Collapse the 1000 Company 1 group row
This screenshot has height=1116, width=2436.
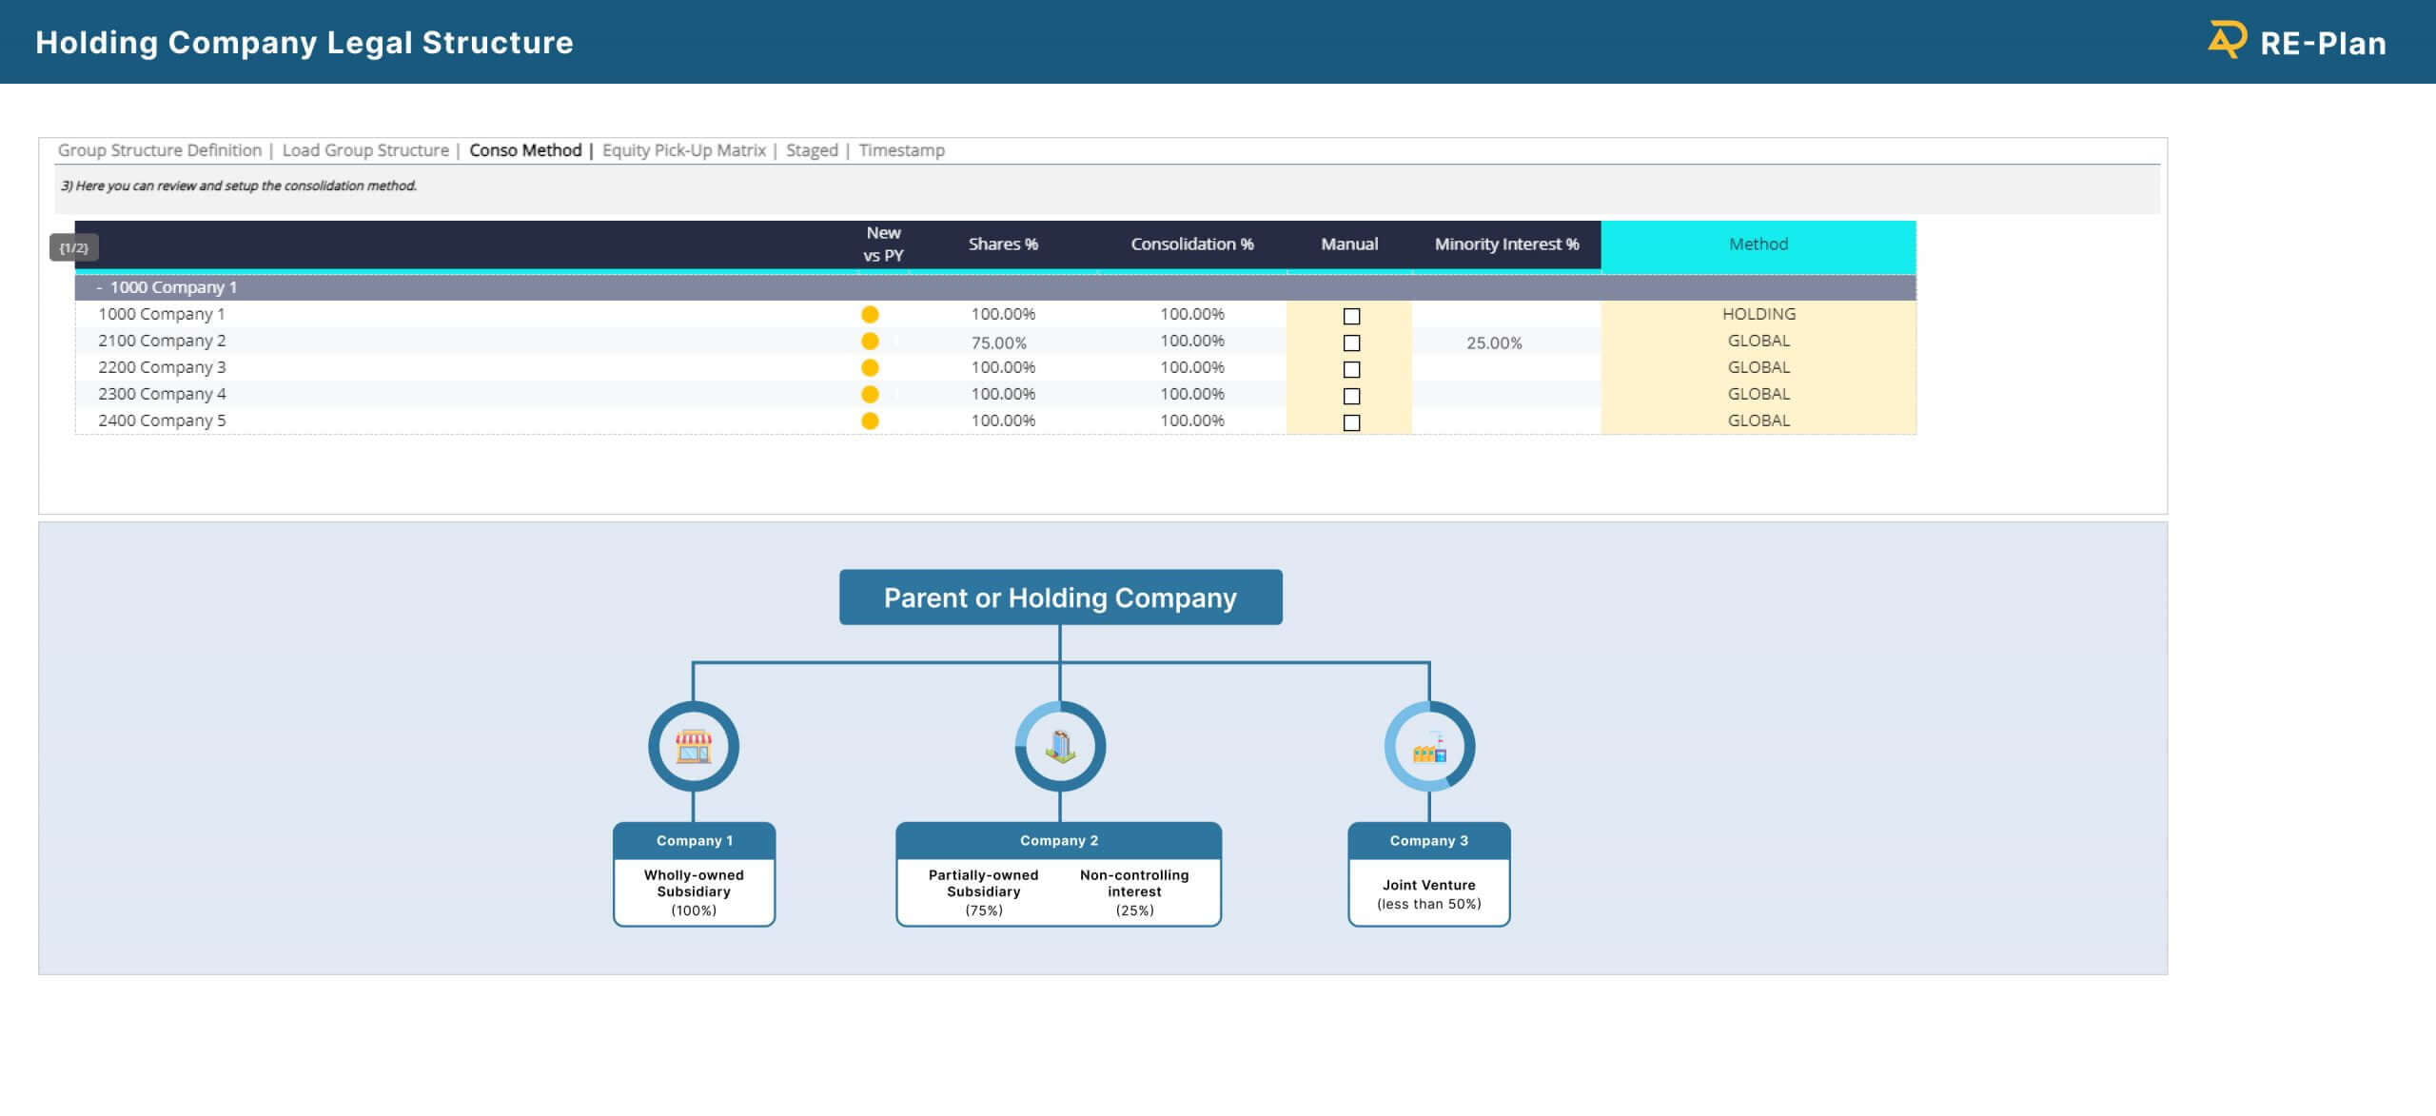point(99,287)
